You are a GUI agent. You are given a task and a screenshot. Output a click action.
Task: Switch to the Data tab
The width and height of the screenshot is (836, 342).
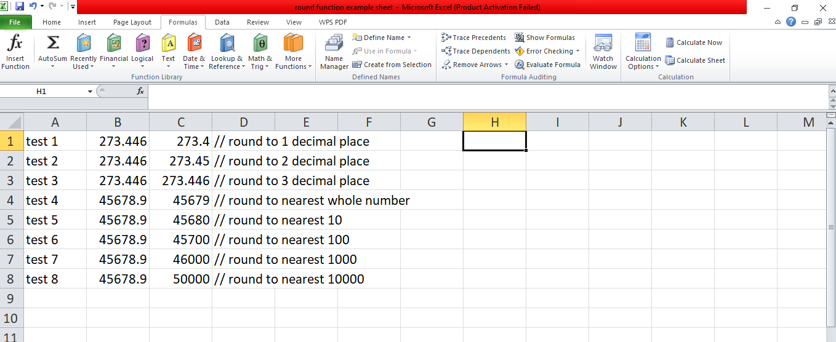(x=222, y=22)
